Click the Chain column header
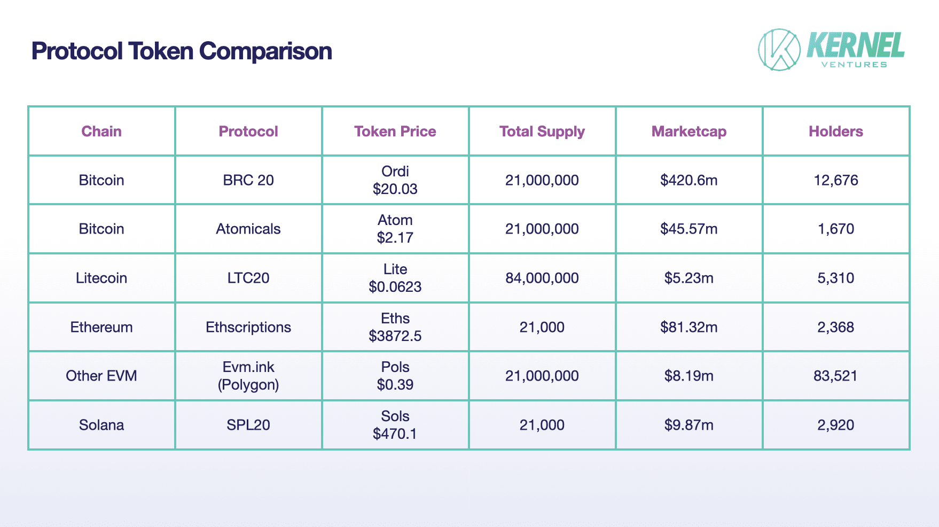Viewport: 939px width, 527px height. click(101, 131)
